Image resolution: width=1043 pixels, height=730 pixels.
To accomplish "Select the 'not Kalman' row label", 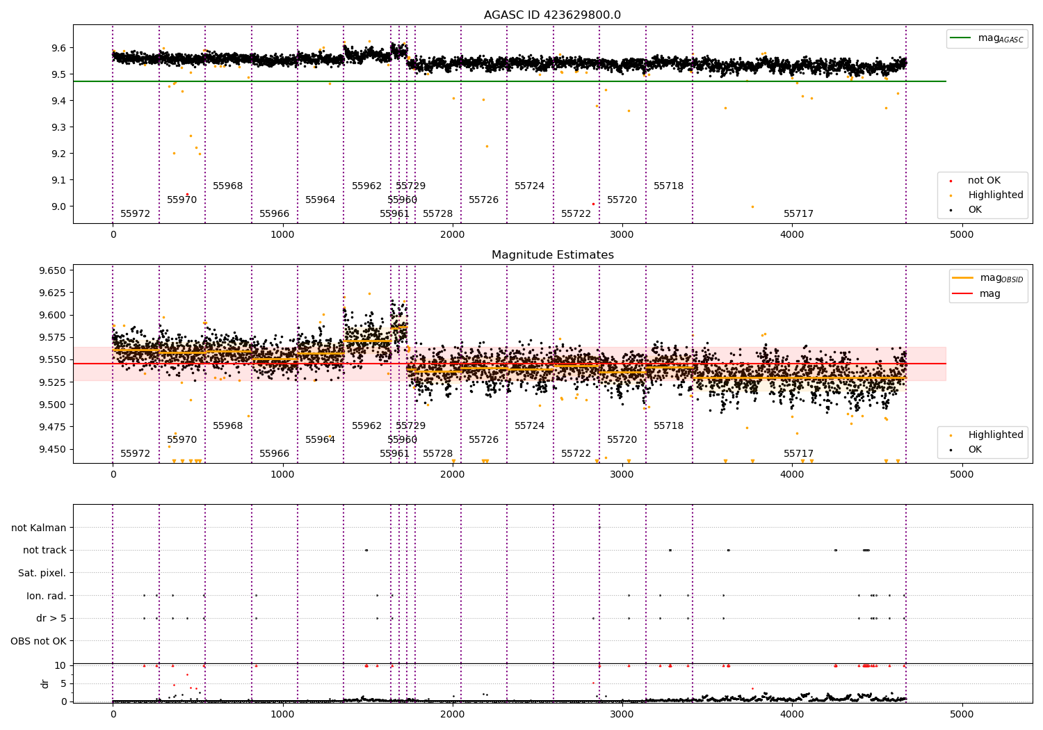I will pyautogui.click(x=39, y=528).
